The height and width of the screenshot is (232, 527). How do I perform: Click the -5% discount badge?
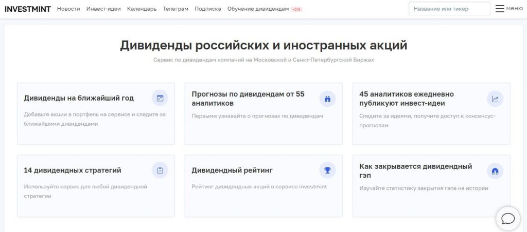(297, 9)
